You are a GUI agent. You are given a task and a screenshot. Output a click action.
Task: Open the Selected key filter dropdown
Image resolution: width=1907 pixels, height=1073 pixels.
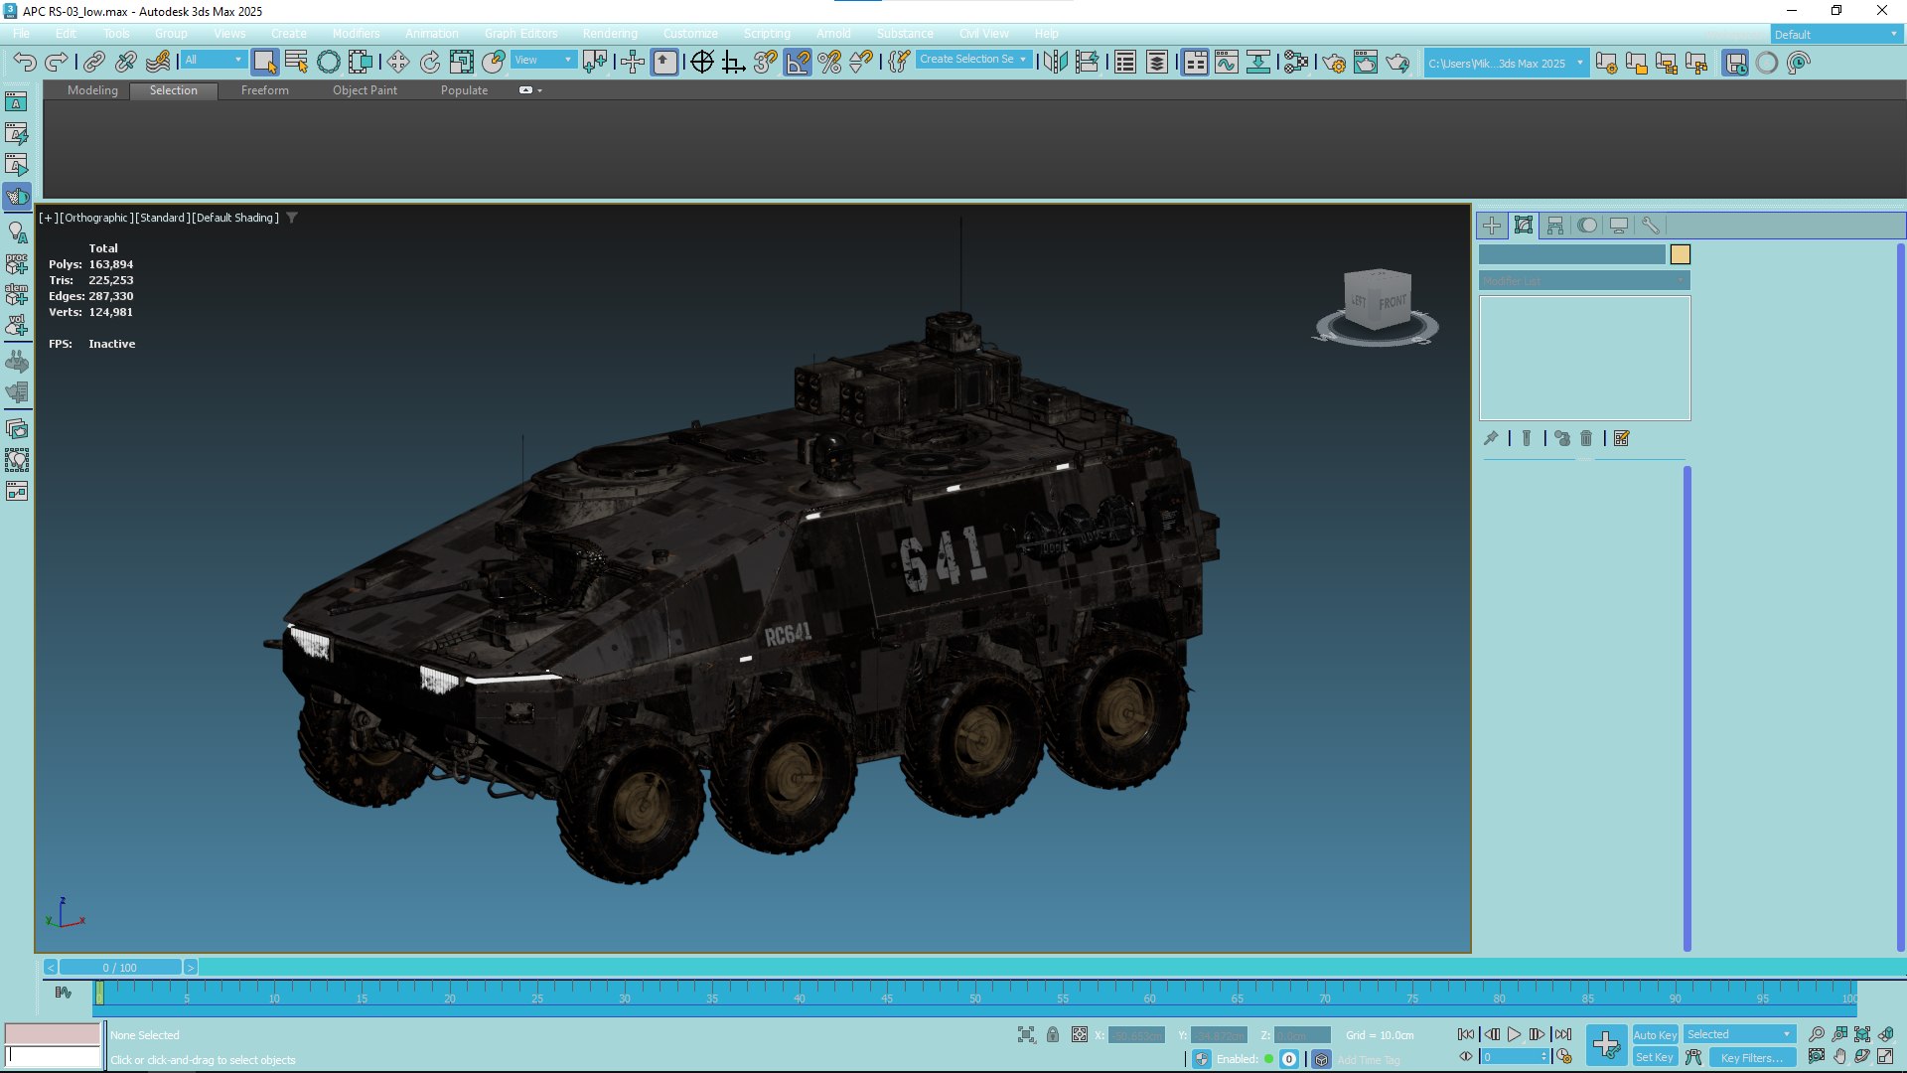pyautogui.click(x=1739, y=1035)
